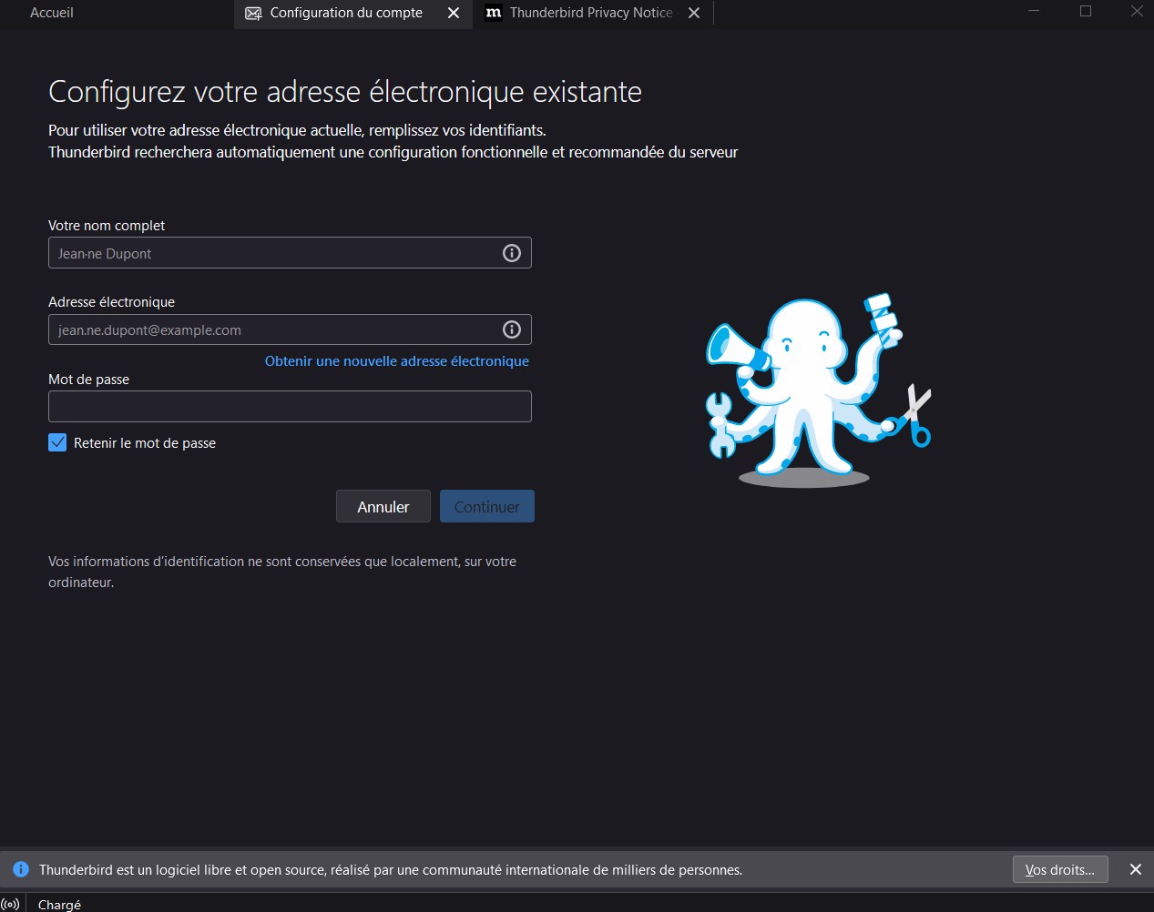Click info icon in the email address field
The height and width of the screenshot is (912, 1154).
click(x=512, y=329)
